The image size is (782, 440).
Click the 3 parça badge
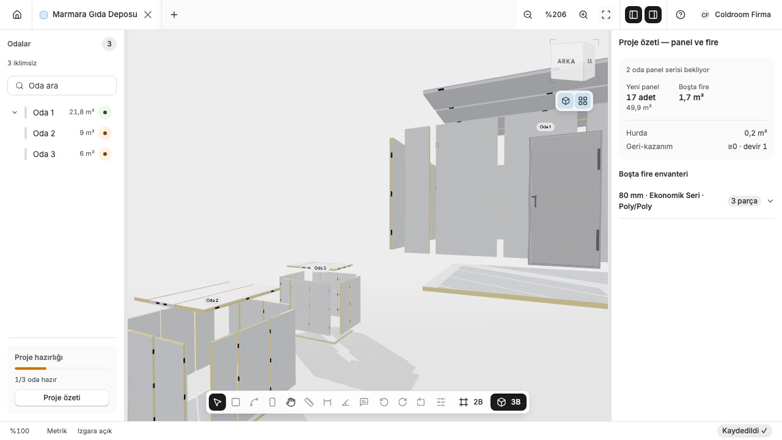(x=744, y=201)
